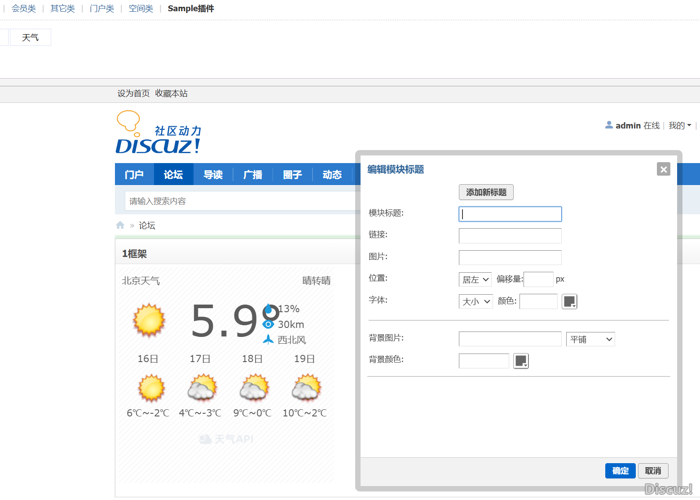Confirm the dialog with 确定

pyautogui.click(x=620, y=470)
